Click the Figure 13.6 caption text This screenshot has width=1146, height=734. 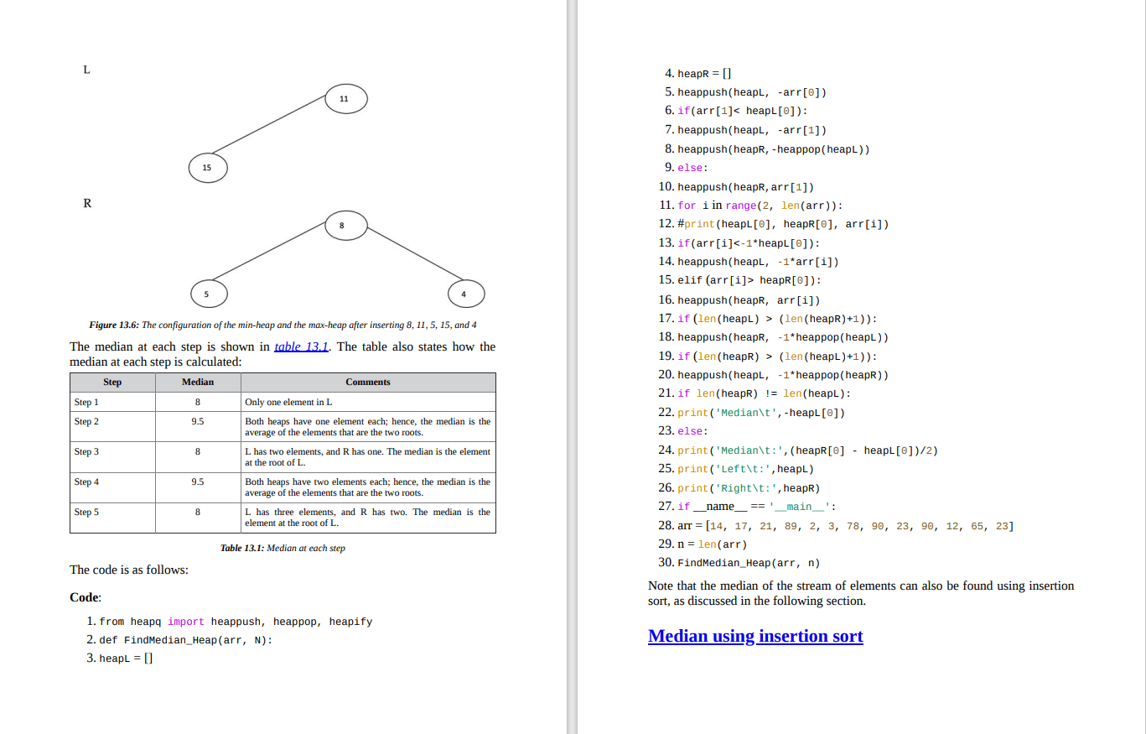[283, 325]
